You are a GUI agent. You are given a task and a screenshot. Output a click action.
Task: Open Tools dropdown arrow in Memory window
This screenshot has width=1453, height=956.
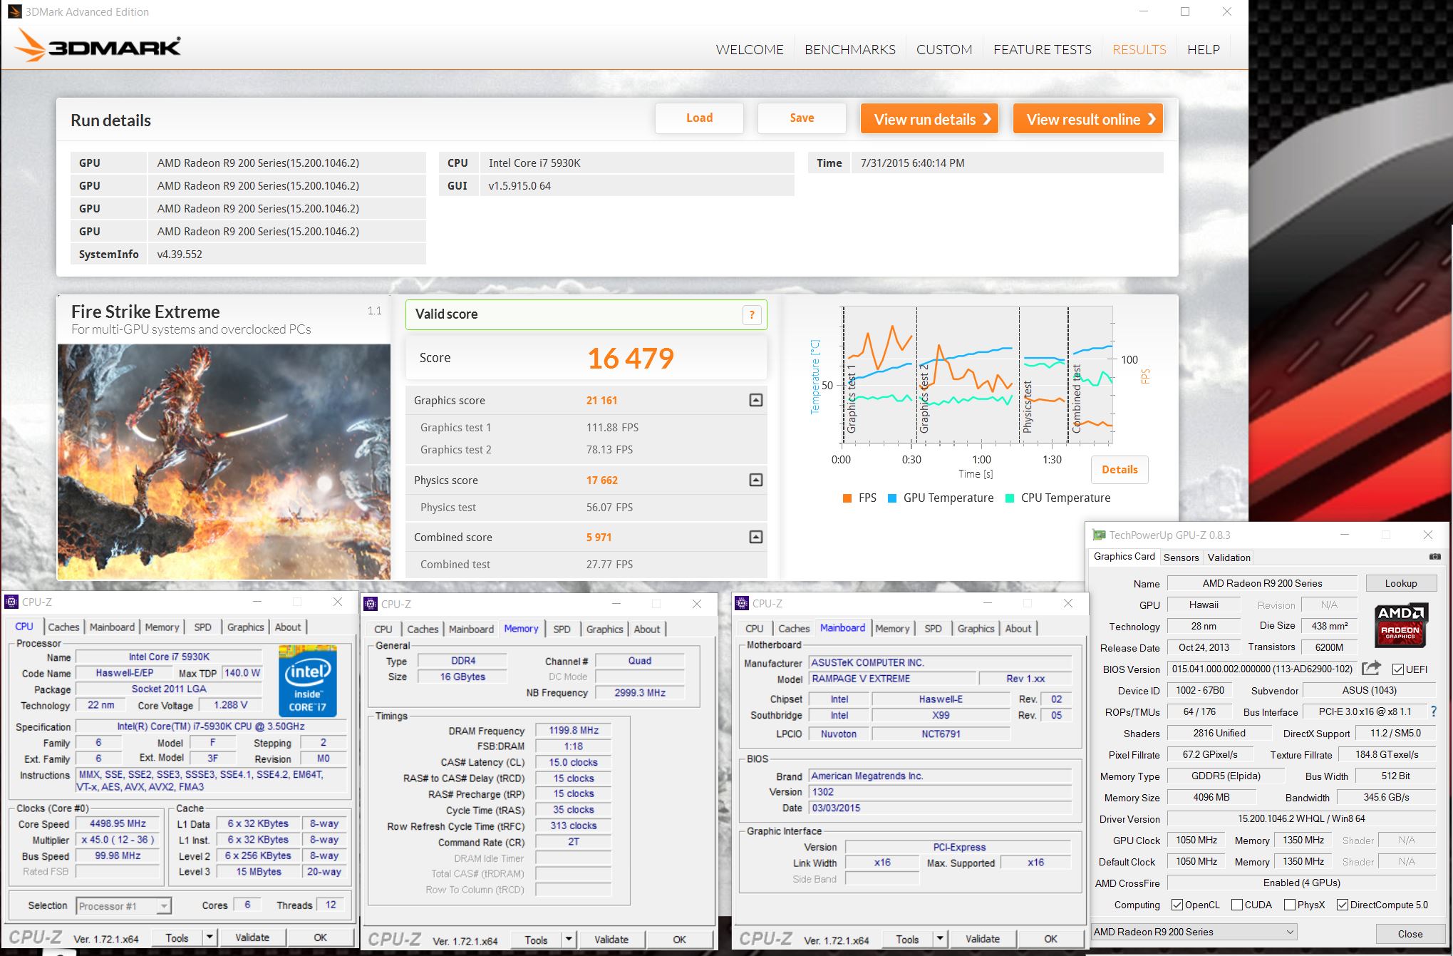coord(569,940)
